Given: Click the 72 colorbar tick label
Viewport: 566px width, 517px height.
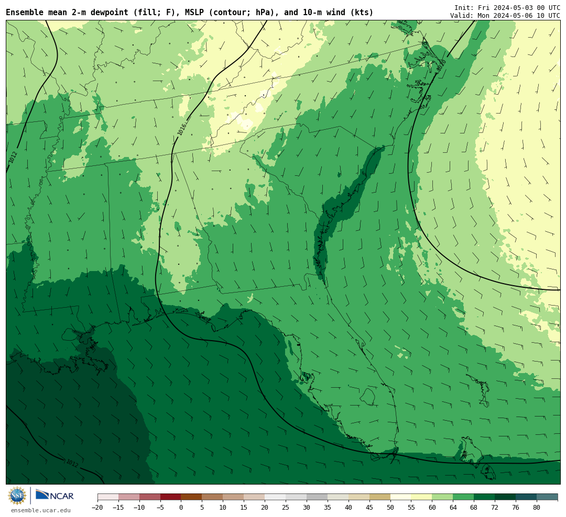Looking at the screenshot, I should coord(495,507).
